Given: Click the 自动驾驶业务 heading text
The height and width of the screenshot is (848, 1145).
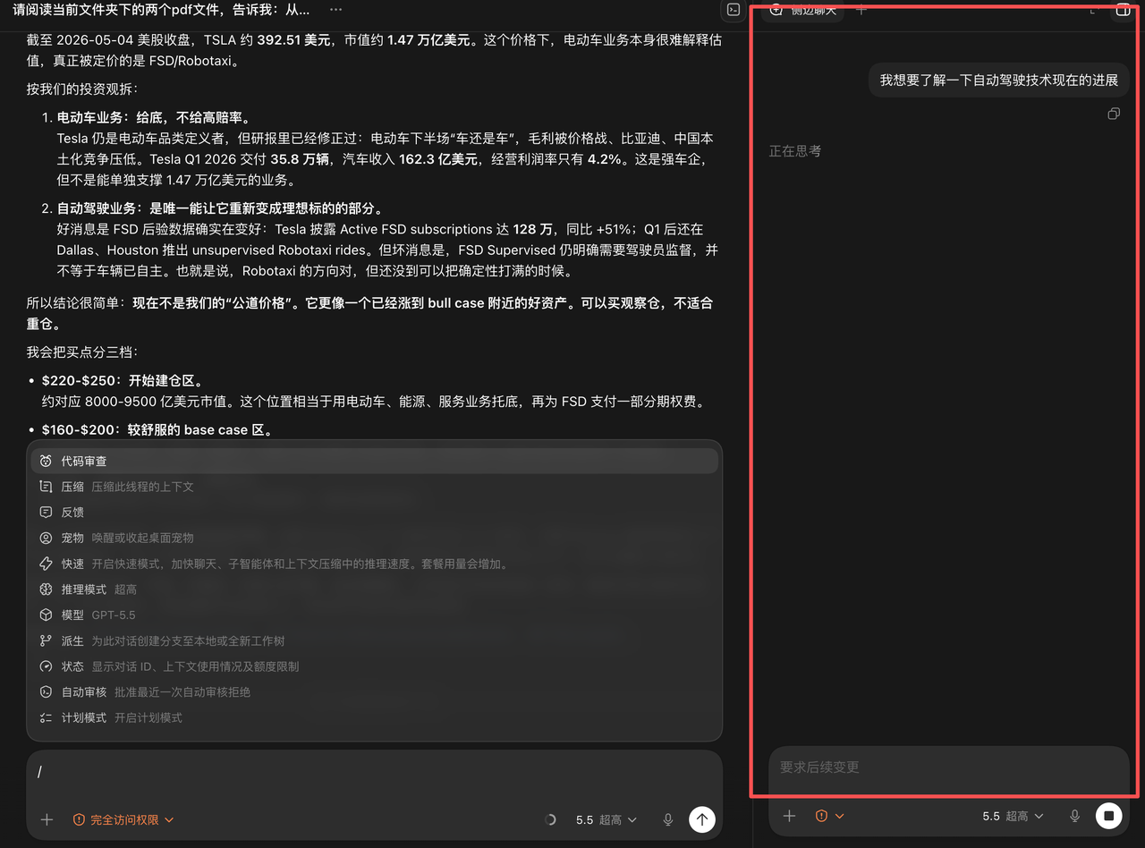Looking at the screenshot, I should [x=220, y=208].
